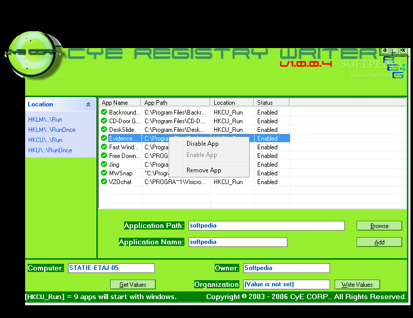
Task: Click the Get Values button
Action: 133,284
